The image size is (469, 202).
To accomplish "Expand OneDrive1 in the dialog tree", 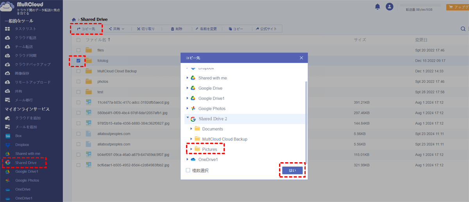I will click(188, 159).
